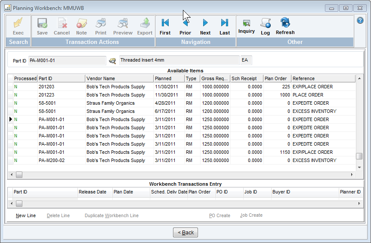Click PO Create link
The width and height of the screenshot is (371, 243).
(220, 215)
